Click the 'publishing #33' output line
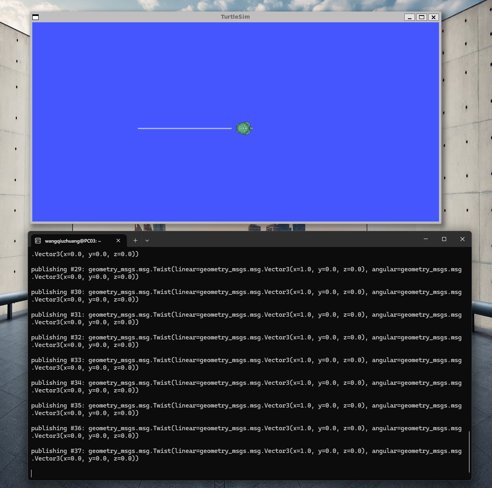492x488 pixels. 246,364
